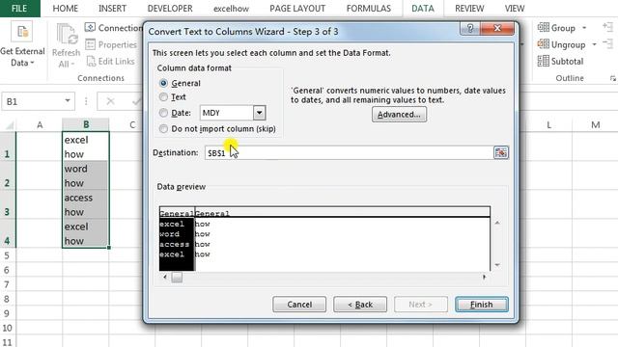618x347 pixels.
Task: Open the Outline dialog launcher icon
Action: (612, 79)
